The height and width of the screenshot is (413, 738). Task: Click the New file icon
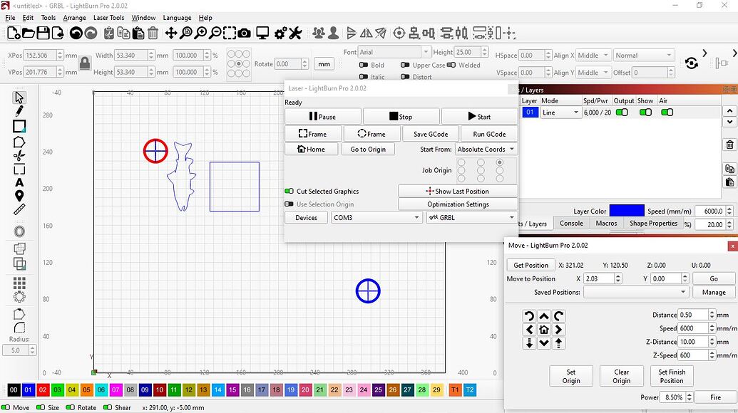click(14, 33)
